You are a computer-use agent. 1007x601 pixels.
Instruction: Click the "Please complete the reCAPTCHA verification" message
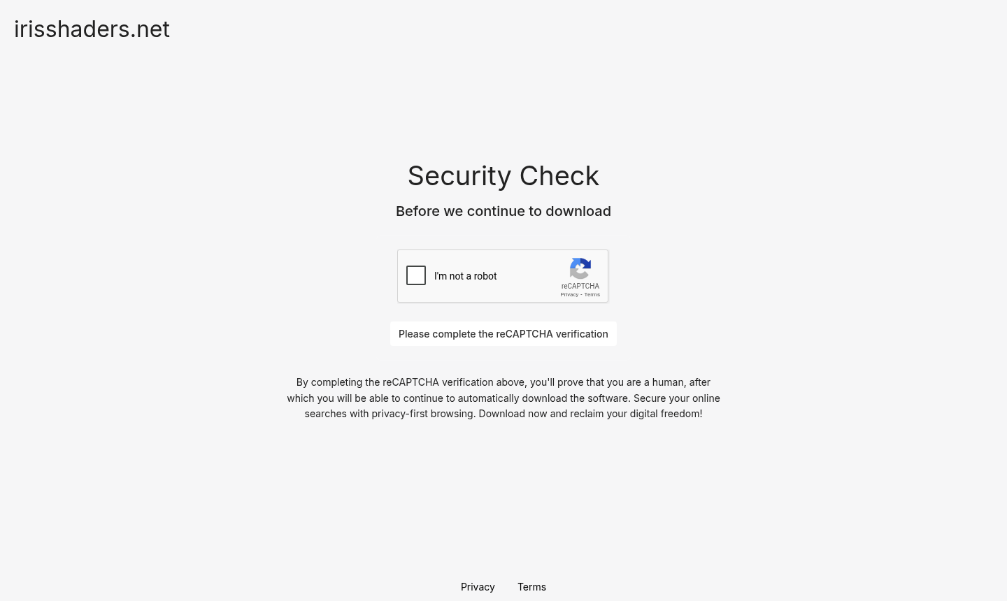(503, 334)
